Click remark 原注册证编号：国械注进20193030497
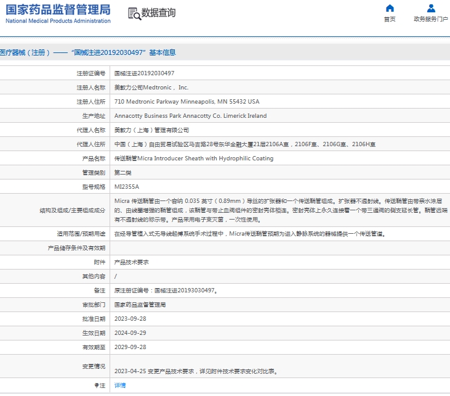This screenshot has width=450, height=396. [x=166, y=291]
